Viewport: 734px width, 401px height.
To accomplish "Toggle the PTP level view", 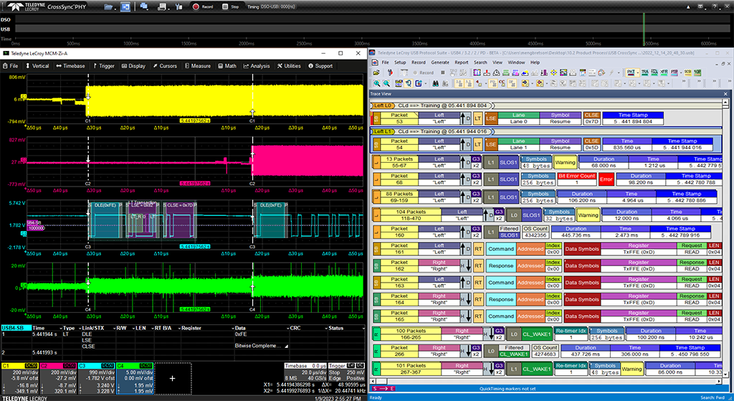I will (674, 72).
